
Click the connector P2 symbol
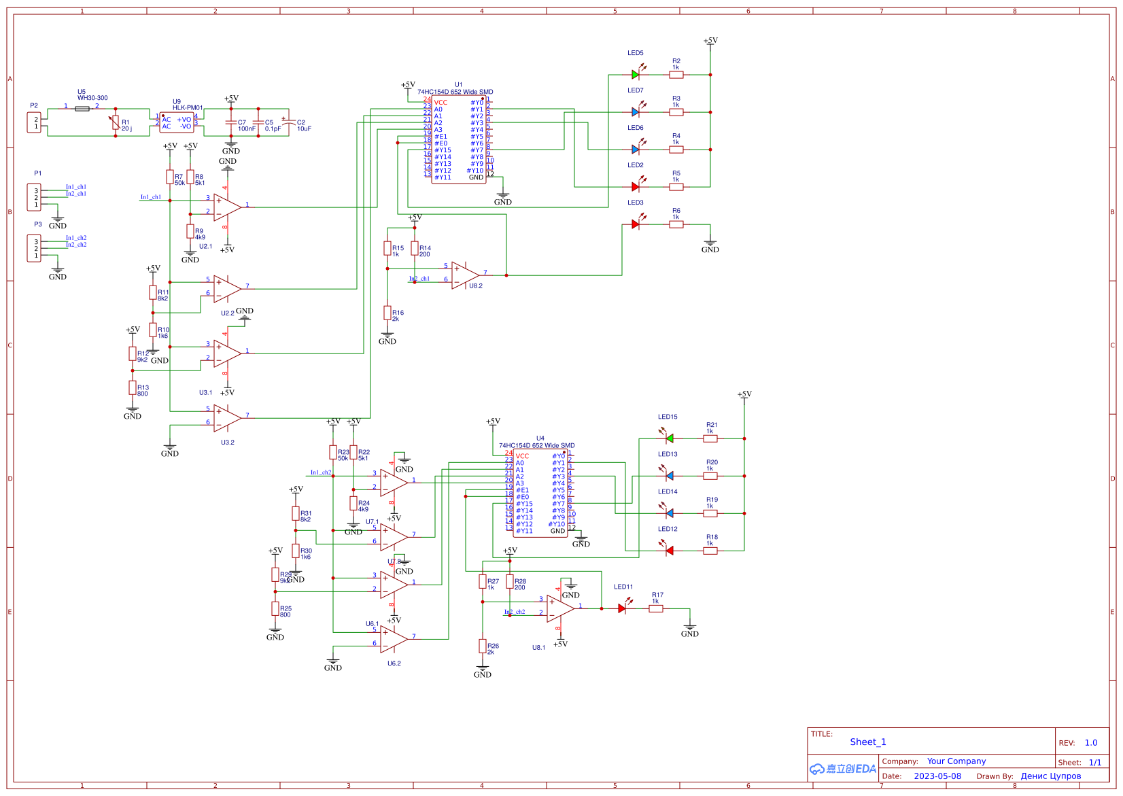[x=35, y=123]
